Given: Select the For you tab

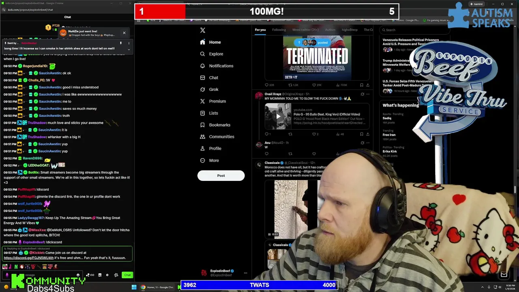Looking at the screenshot, I should tap(260, 30).
